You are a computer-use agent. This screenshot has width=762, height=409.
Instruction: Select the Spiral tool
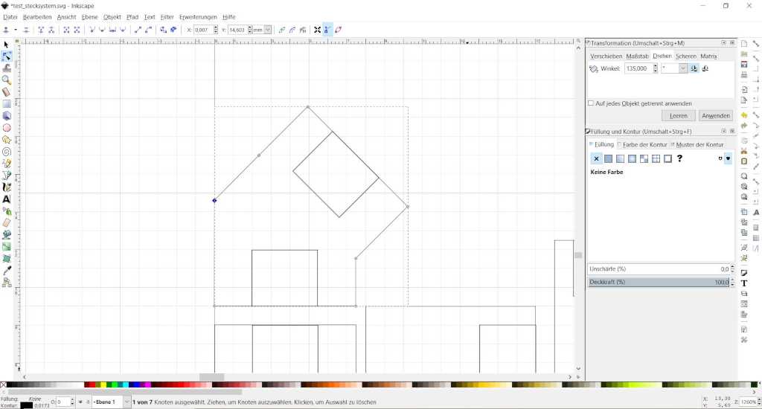pos(6,152)
